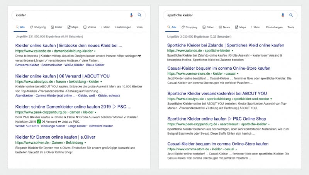
Task: Open Einstellungen in sportliche kleider results
Action: click(274, 27)
